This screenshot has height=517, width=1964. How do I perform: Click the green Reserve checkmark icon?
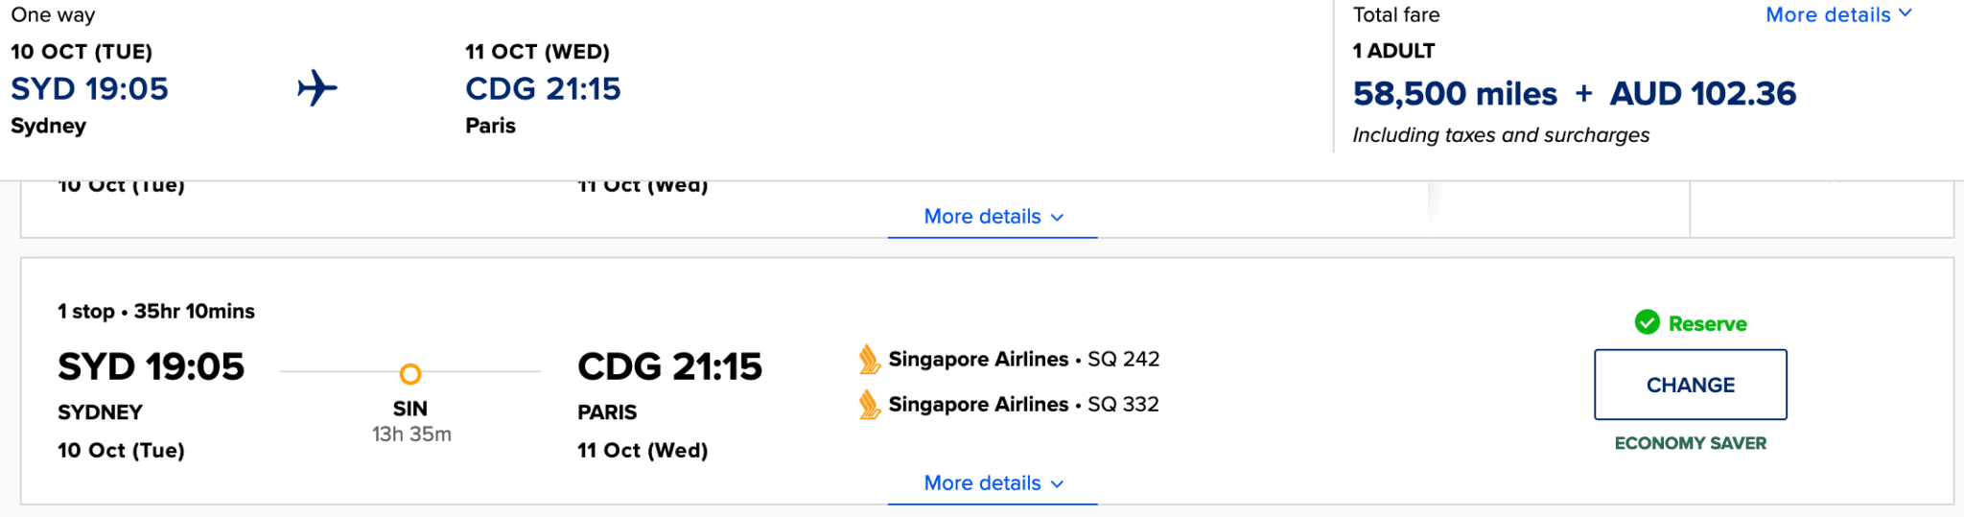[x=1647, y=323]
